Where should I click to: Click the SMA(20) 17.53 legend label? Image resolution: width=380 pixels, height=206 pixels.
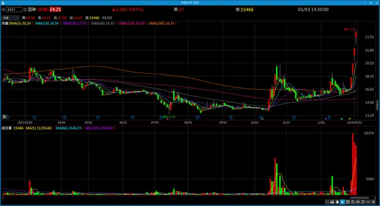(74, 24)
